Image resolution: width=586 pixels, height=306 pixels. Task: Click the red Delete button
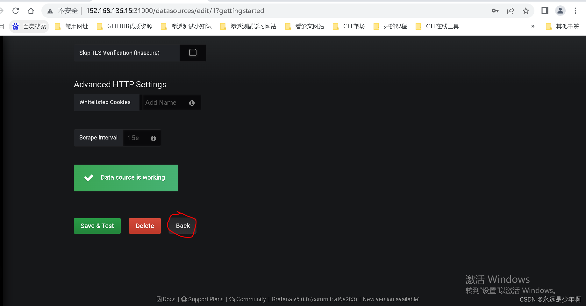click(x=145, y=226)
